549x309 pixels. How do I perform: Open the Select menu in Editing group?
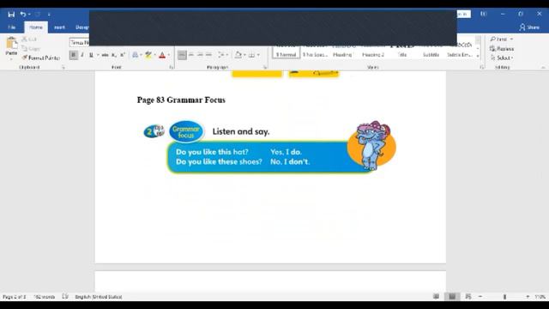pos(502,58)
